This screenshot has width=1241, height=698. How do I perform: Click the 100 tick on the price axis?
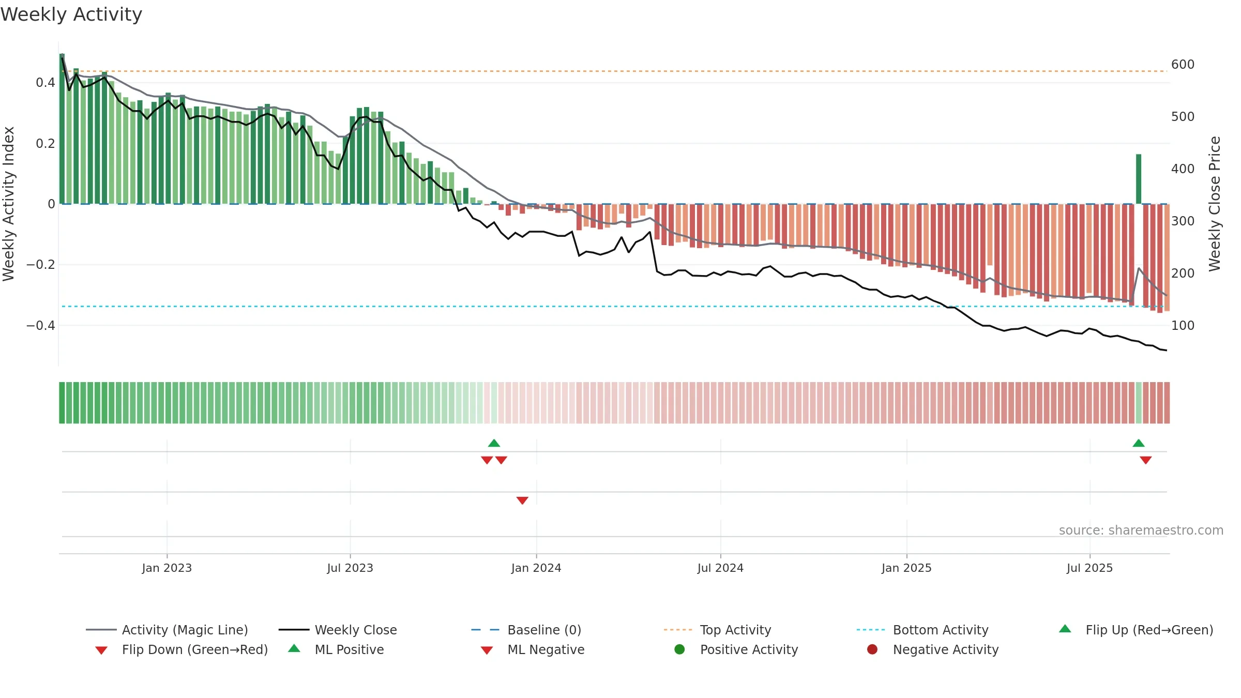coord(1183,326)
